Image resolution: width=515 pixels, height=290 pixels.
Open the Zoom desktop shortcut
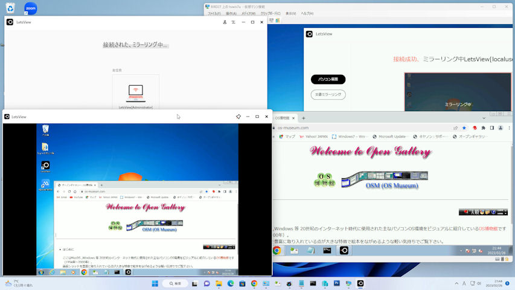coord(30,8)
